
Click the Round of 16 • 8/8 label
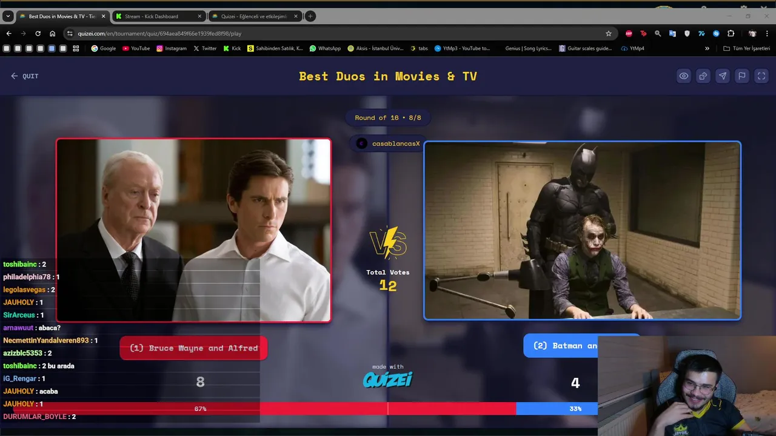pos(388,117)
